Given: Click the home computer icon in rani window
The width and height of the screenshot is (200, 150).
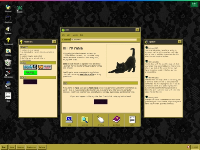Looking at the screenshot, I should click(69, 119).
